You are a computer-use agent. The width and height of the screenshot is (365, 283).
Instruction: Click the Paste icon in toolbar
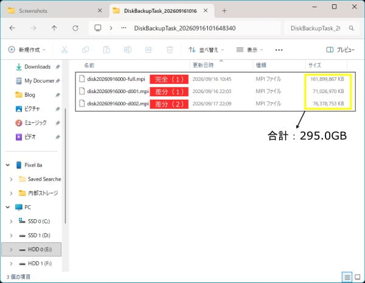[106, 50]
